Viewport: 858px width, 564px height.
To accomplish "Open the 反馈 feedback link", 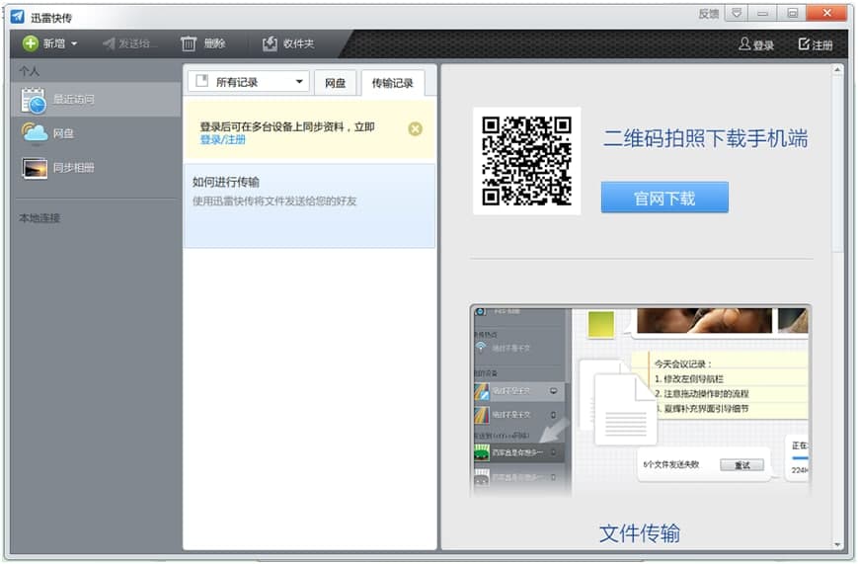I will point(708,14).
